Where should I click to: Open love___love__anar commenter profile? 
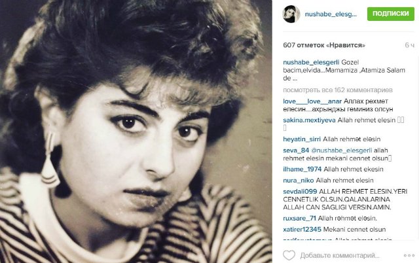[312, 101]
